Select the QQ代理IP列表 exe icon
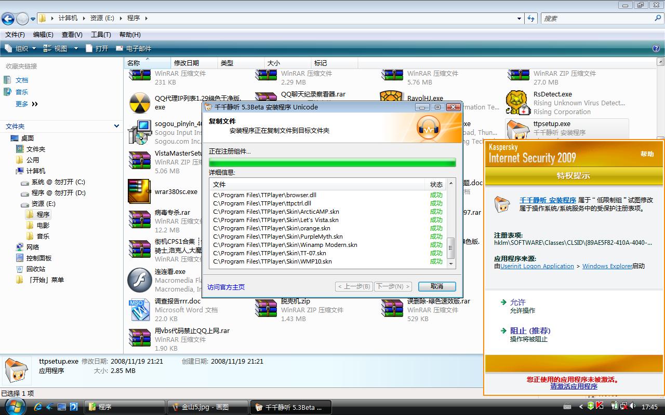Image resolution: width=665 pixels, height=415 pixels. pyautogui.click(x=139, y=103)
